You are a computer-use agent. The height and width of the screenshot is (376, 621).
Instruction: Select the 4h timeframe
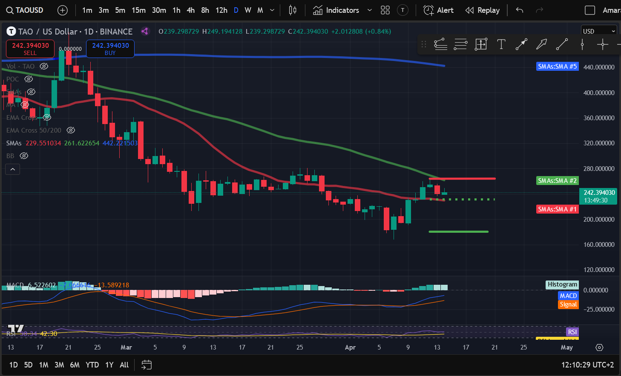191,10
